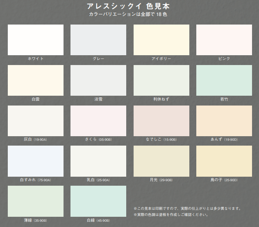259x227 pixels.
Task: Choose the アイボリー ivory swatch
Action: [161, 40]
